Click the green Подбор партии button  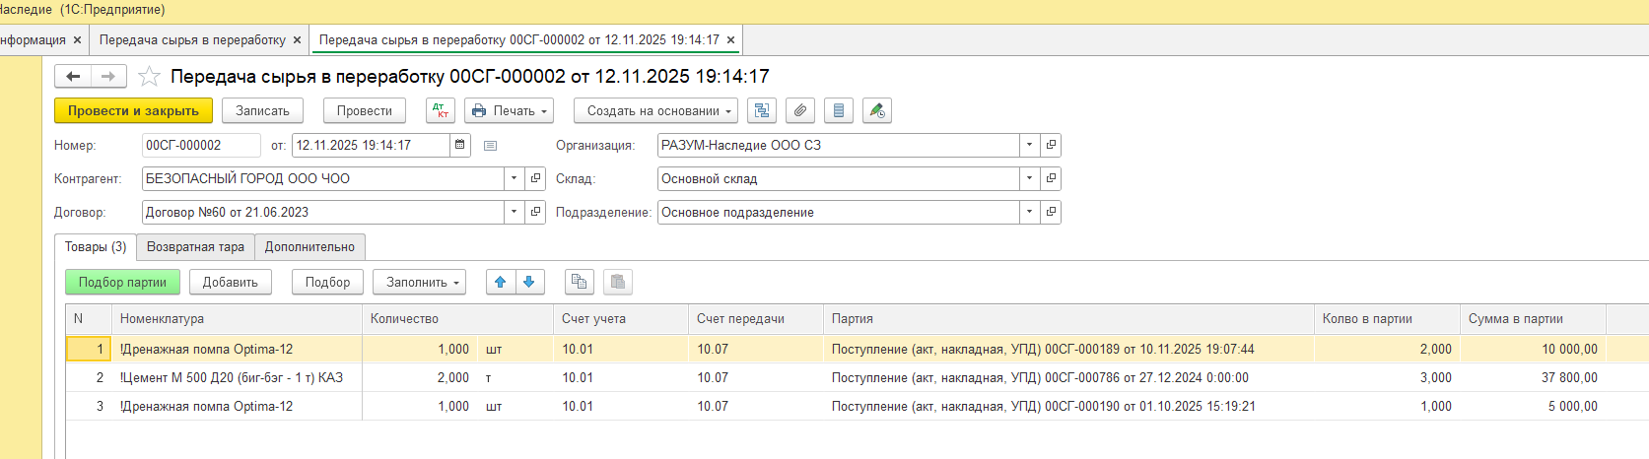[x=122, y=283]
